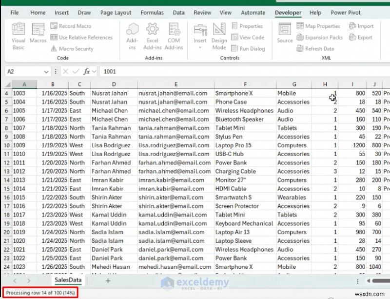The height and width of the screenshot is (299, 390).
Task: Open the Data tab
Action: [178, 13]
